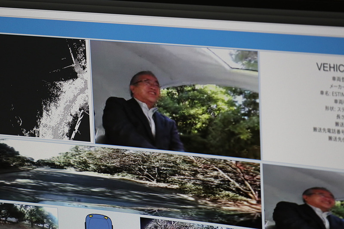Viewport: 344px width, 229px height.
Task: Click the VEHIC heading in the info panel
Action: pyautogui.click(x=330, y=67)
